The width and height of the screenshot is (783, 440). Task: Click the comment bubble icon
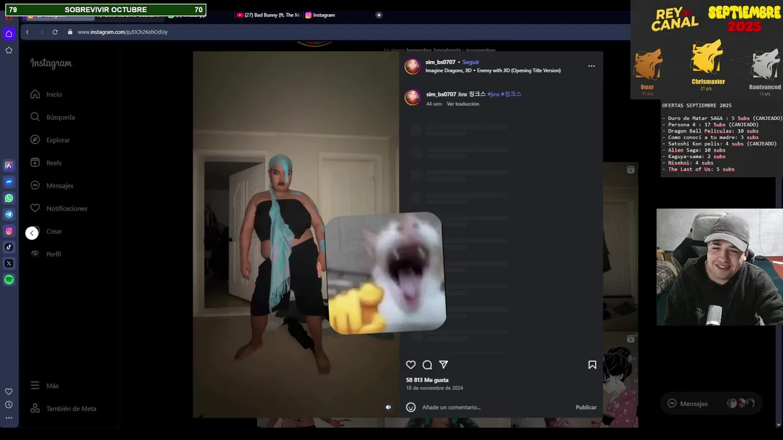(x=427, y=365)
